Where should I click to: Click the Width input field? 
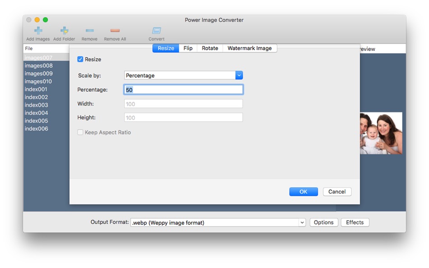(x=183, y=104)
